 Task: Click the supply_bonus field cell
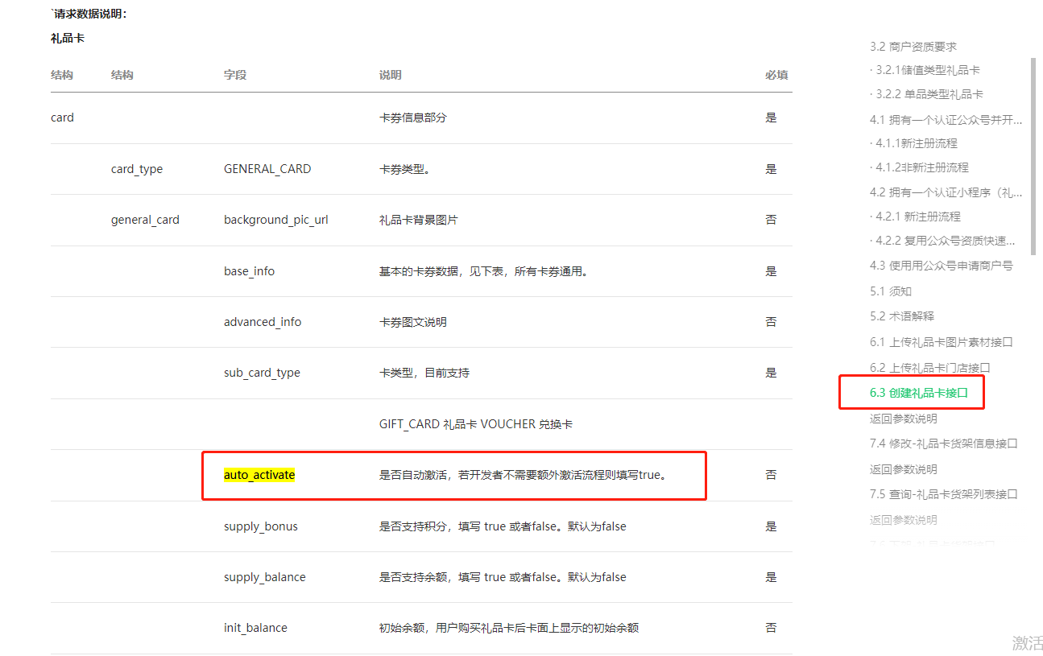click(261, 526)
